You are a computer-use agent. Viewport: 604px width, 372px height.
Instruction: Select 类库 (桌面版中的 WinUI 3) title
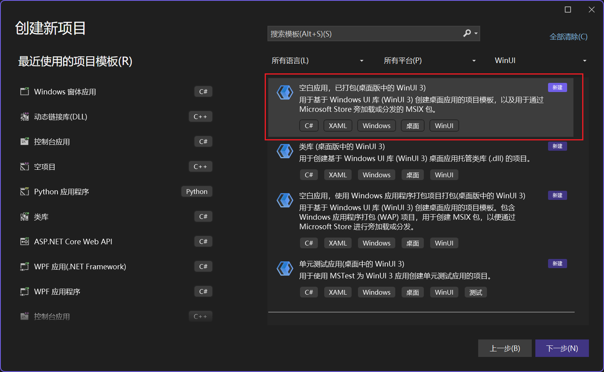[342, 146]
